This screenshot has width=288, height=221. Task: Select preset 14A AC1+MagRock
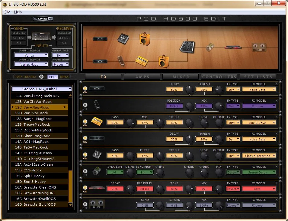[39, 142]
